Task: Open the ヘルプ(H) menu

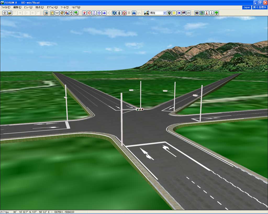Action: coord(76,7)
